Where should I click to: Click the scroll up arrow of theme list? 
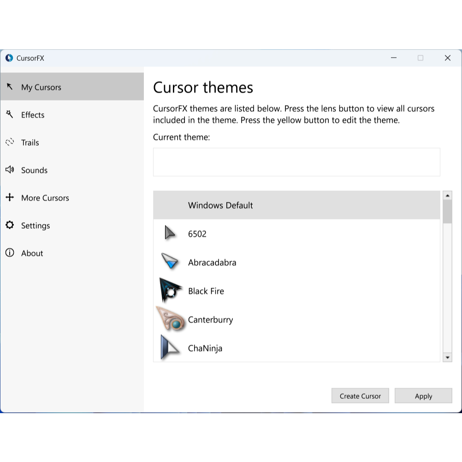tap(447, 195)
